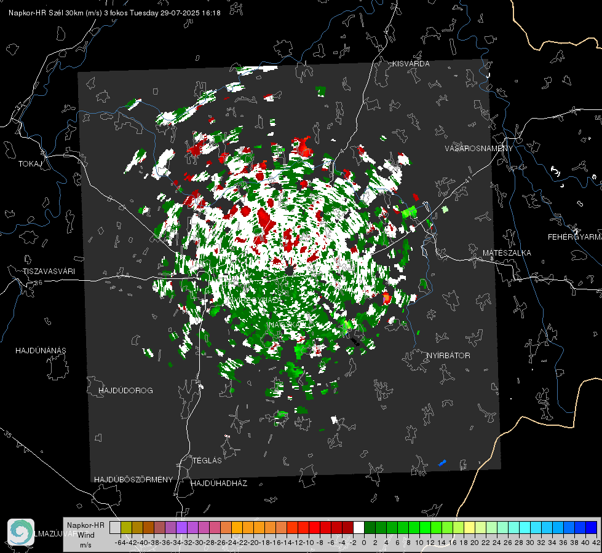Click the timestamp '29-07-2025 16:18' in the title
The image size is (602, 553).
click(191, 13)
